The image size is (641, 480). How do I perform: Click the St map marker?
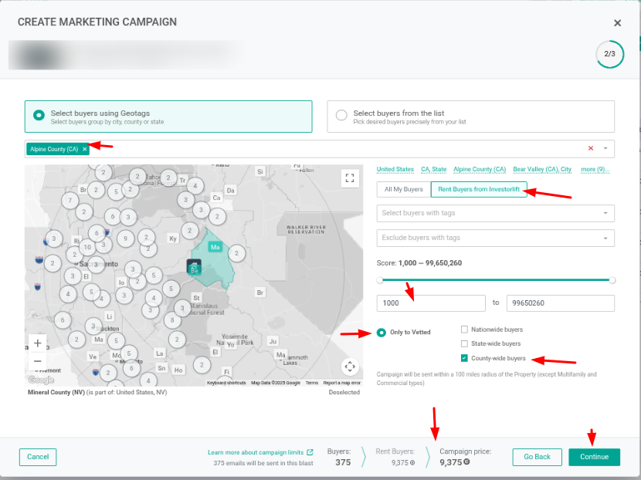pyautogui.click(x=196, y=298)
